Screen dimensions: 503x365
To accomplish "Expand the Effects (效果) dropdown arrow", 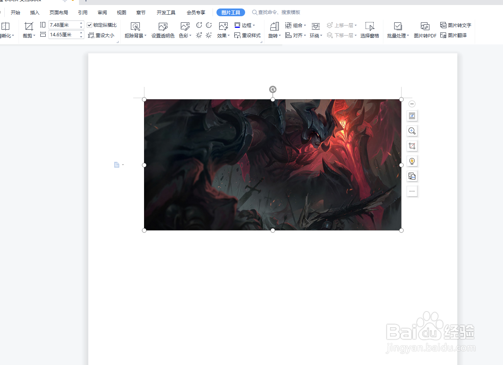I will click(x=228, y=36).
